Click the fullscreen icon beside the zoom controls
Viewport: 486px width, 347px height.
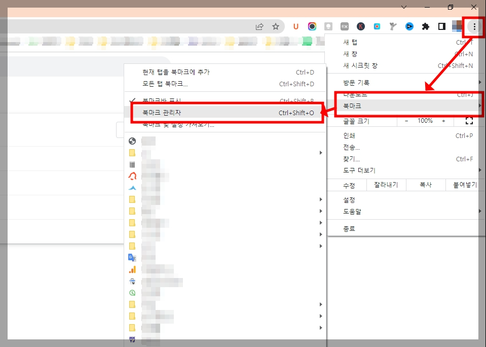pyautogui.click(x=469, y=121)
